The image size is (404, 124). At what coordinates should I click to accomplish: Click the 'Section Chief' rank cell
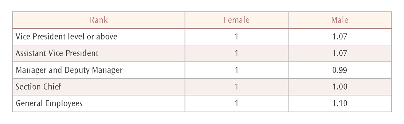(38, 87)
